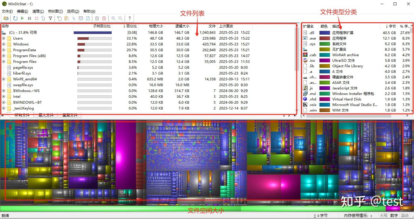414x219 pixels.
Task: Sort extensions by the ↓字节 column header
Action: (x=389, y=26)
